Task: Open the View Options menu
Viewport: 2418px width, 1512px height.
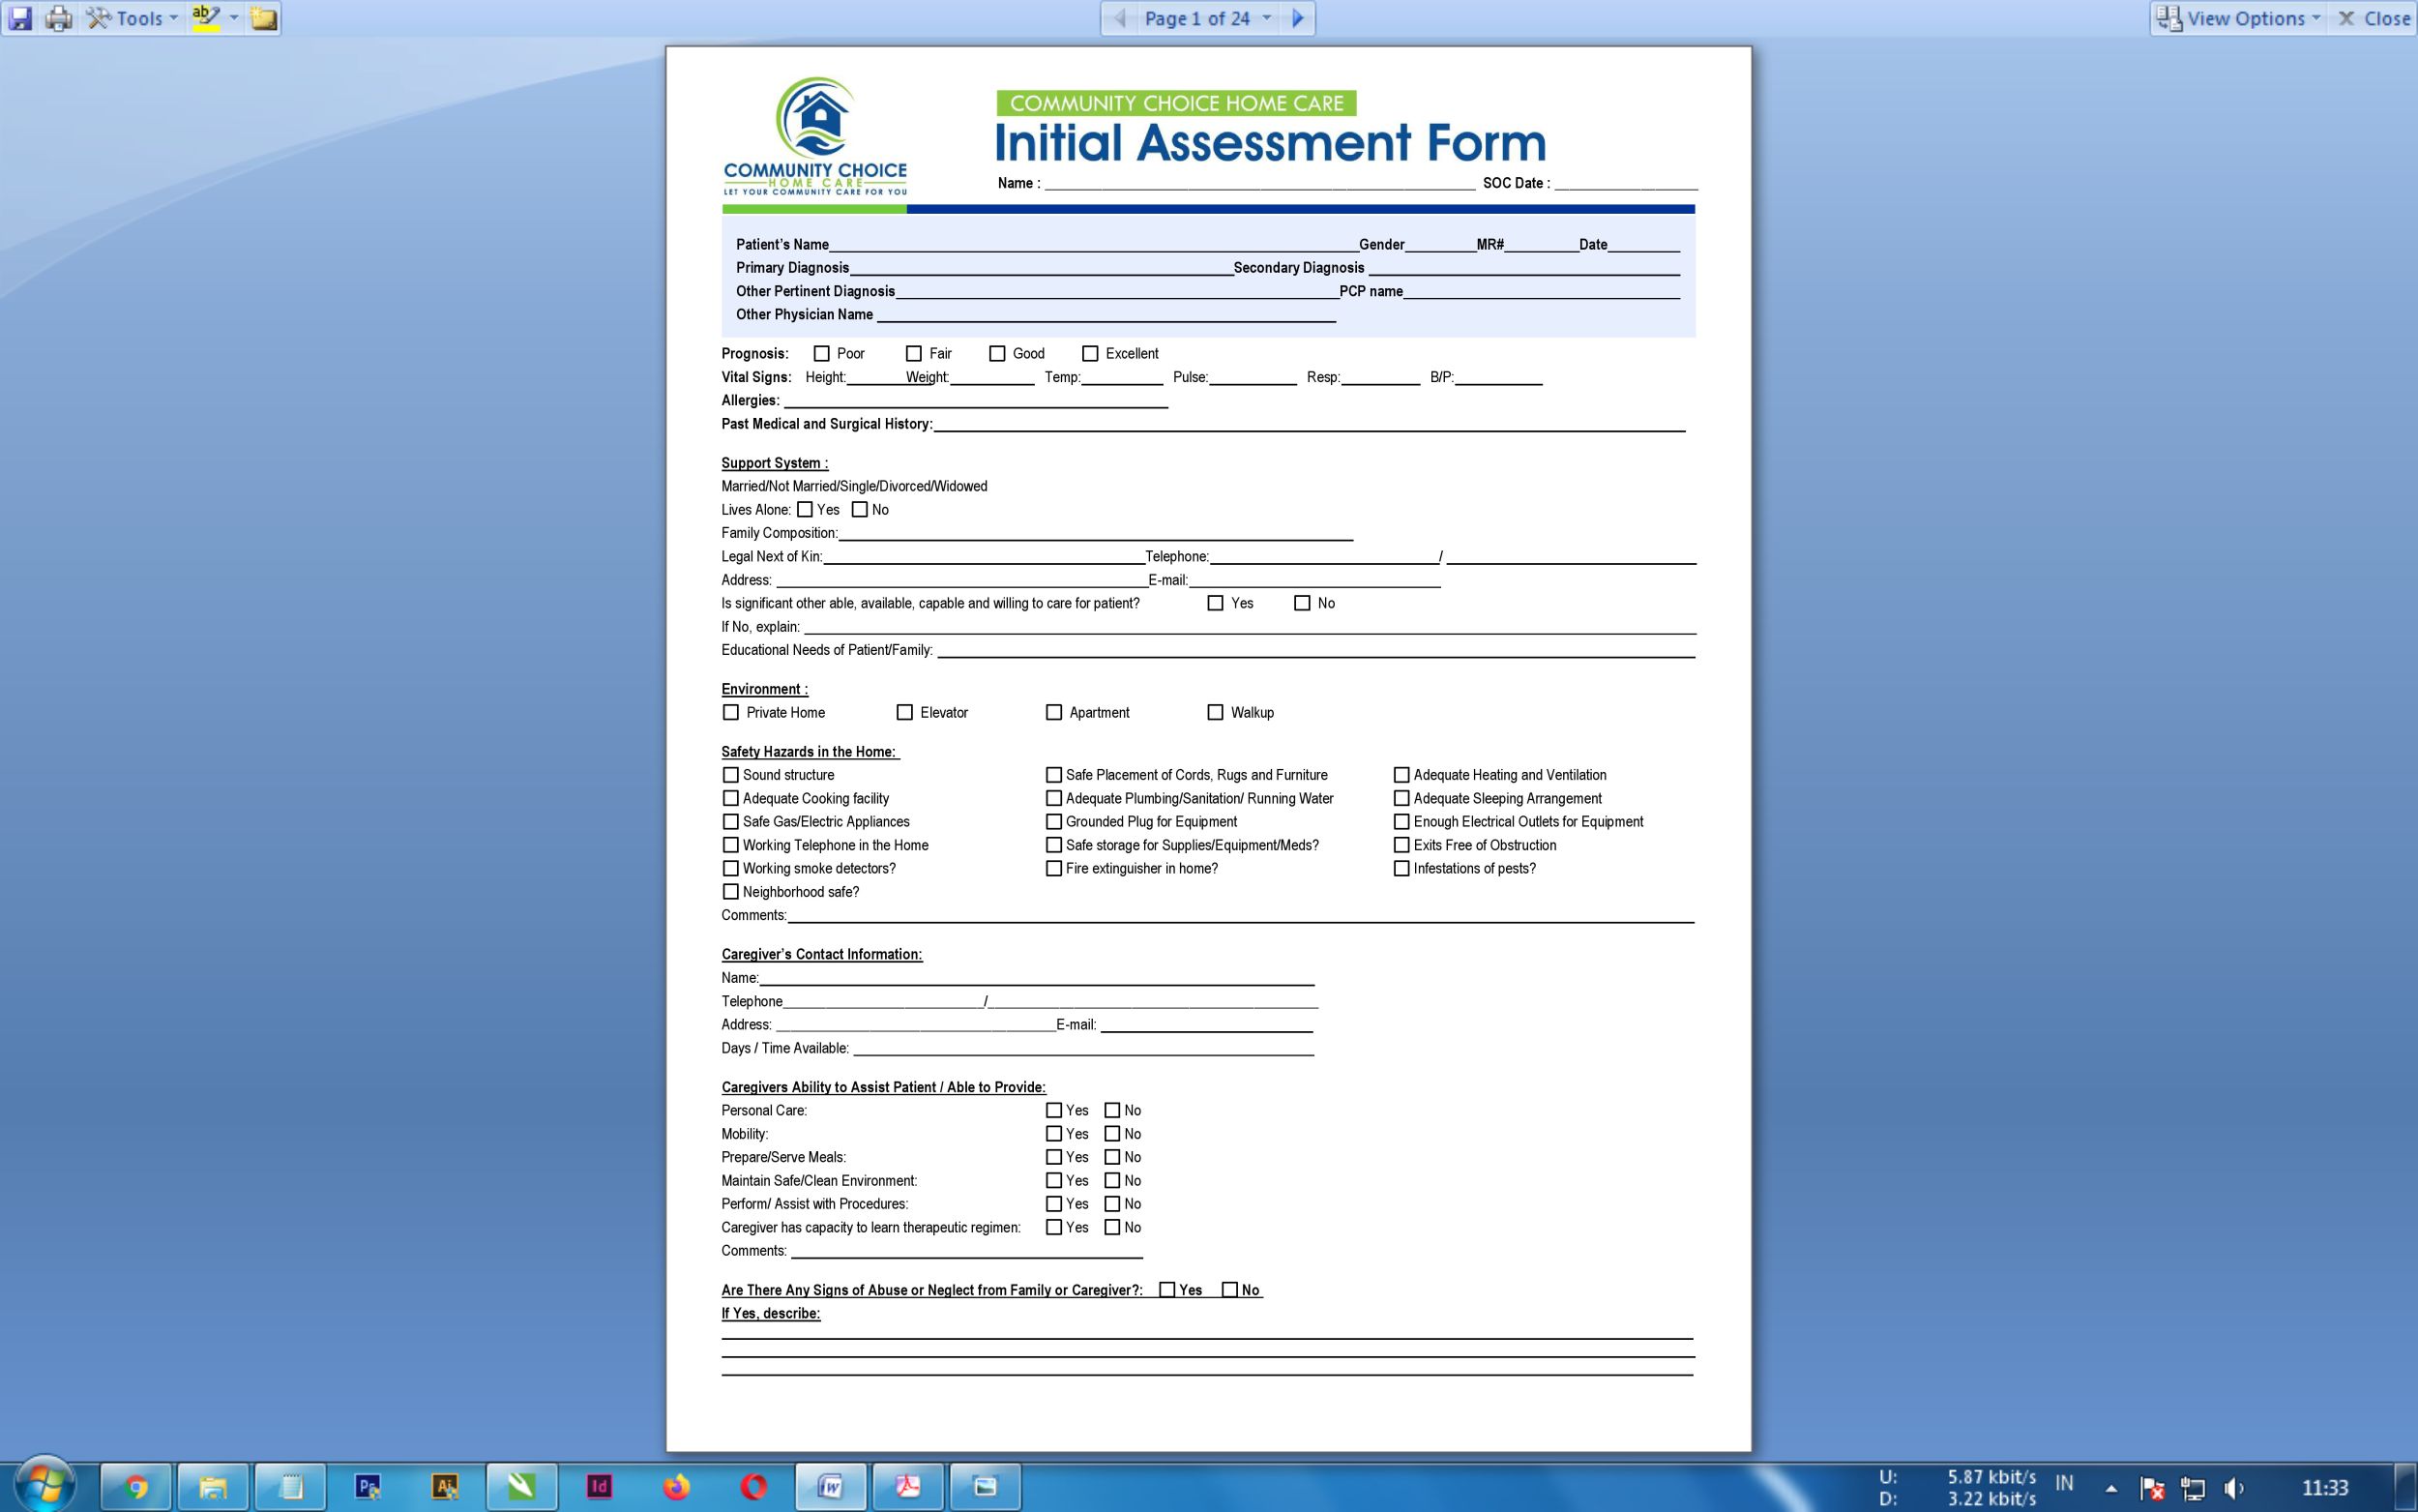Action: (x=2241, y=18)
